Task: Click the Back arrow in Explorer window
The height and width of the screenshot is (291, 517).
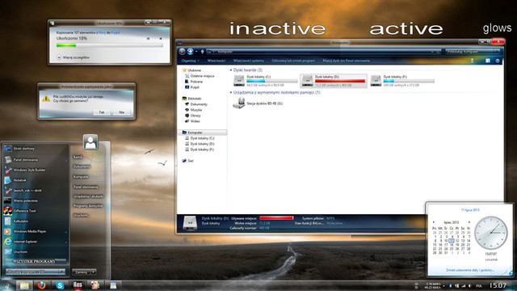Action: click(x=182, y=52)
